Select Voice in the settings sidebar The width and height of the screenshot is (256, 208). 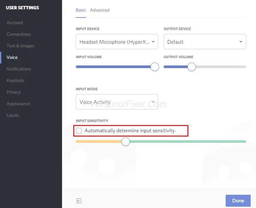coord(12,58)
